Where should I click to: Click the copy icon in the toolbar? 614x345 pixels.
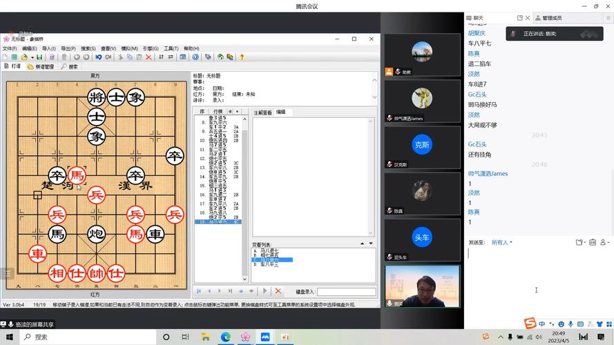pos(130,57)
